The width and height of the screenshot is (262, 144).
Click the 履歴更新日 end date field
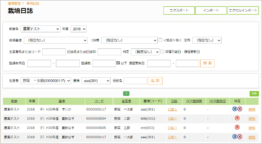pyautogui.click(x=187, y=63)
